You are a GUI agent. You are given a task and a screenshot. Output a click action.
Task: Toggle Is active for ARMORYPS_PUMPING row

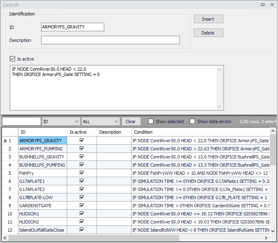82,148
